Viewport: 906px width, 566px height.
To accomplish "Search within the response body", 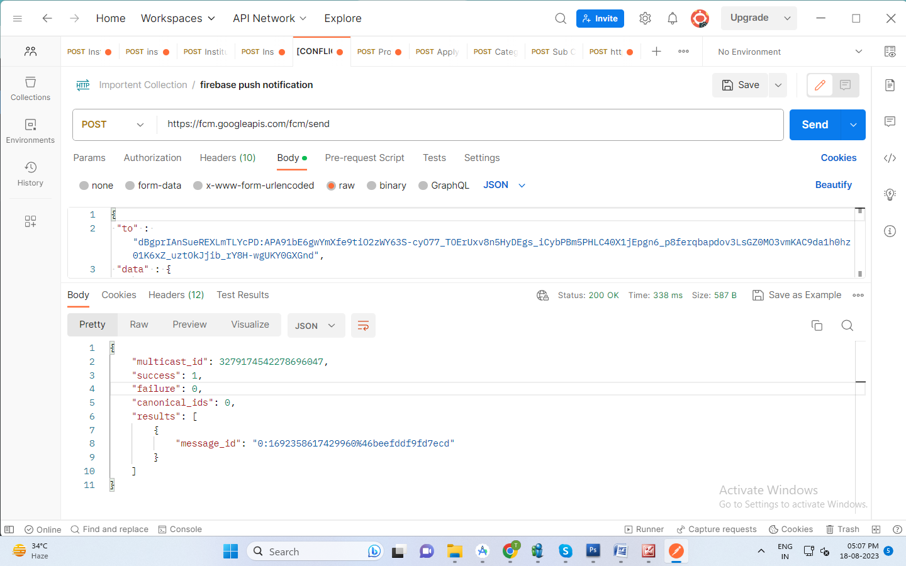I will tap(847, 325).
